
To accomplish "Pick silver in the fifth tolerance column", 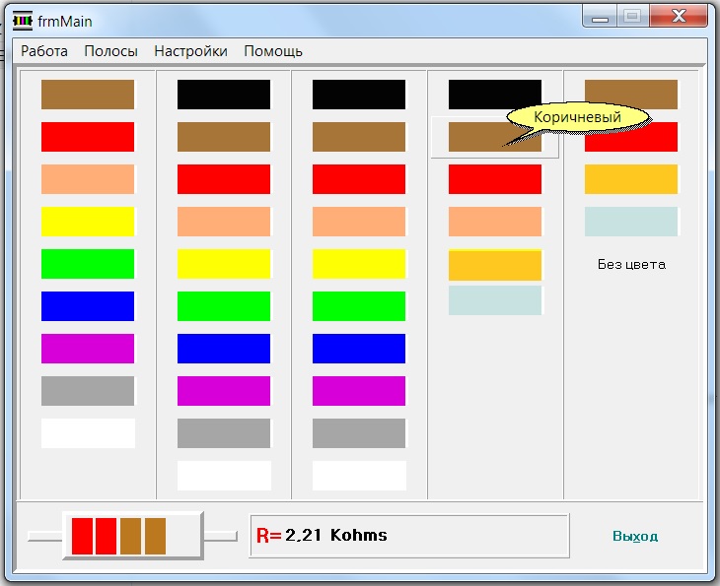I will (x=631, y=222).
